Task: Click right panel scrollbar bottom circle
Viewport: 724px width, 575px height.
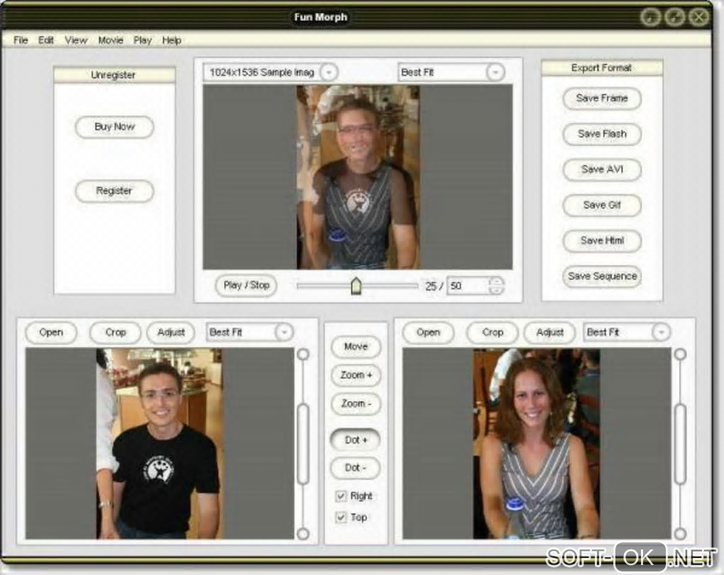Action: point(680,534)
